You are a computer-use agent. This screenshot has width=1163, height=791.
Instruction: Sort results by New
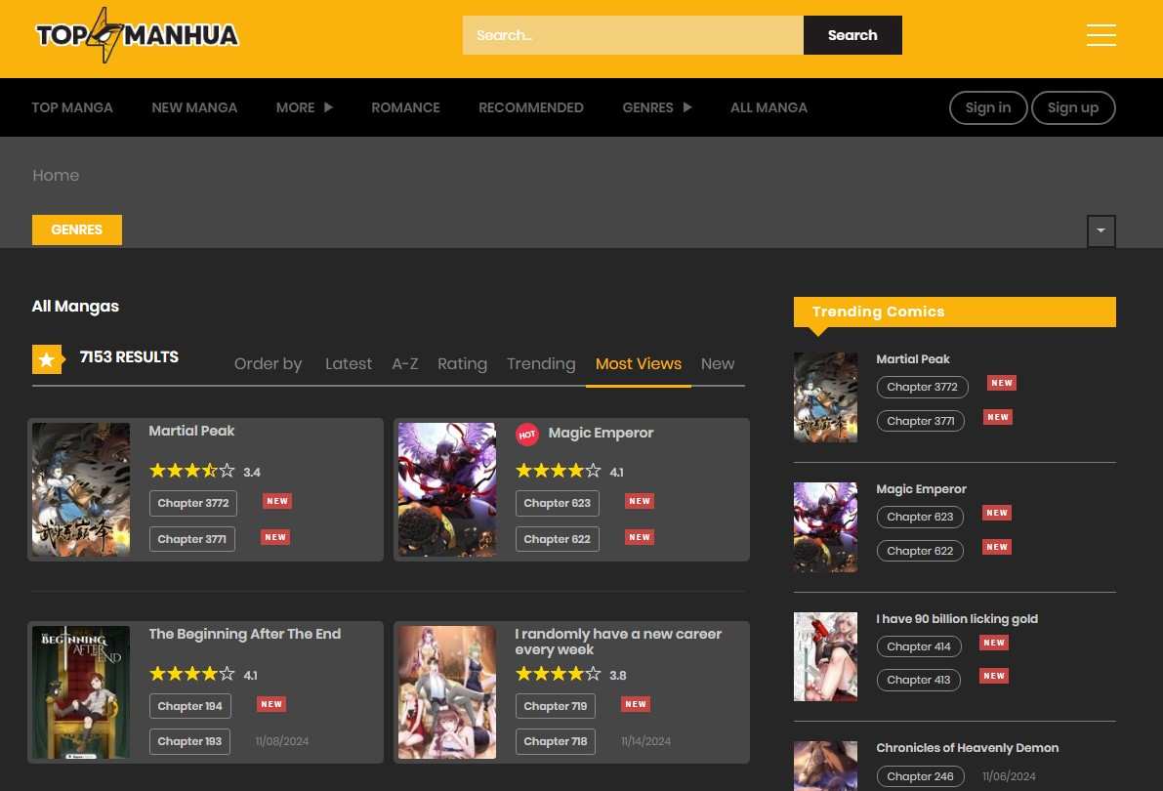click(718, 363)
